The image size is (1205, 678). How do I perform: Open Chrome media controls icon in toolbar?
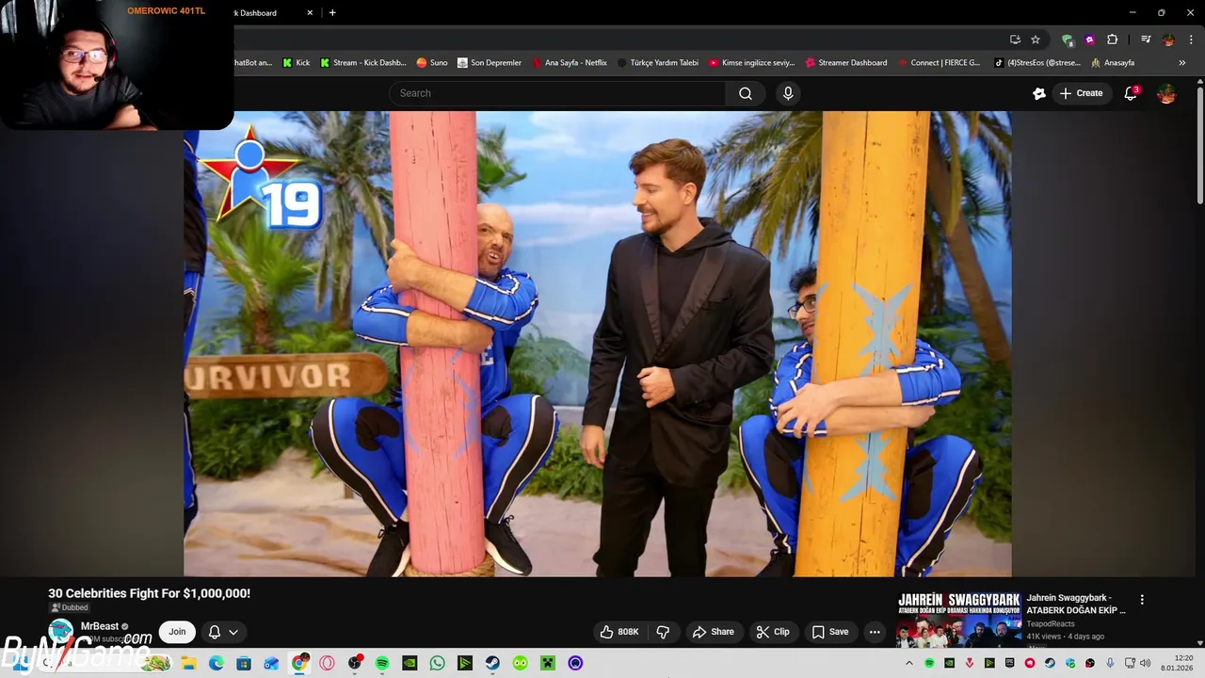point(1146,40)
